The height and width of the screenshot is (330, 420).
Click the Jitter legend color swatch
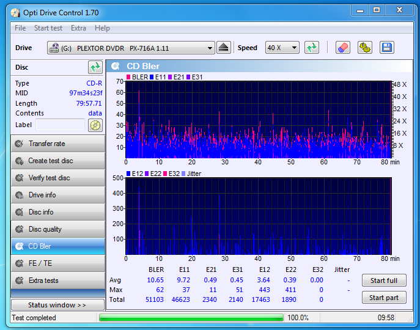[x=183, y=174]
